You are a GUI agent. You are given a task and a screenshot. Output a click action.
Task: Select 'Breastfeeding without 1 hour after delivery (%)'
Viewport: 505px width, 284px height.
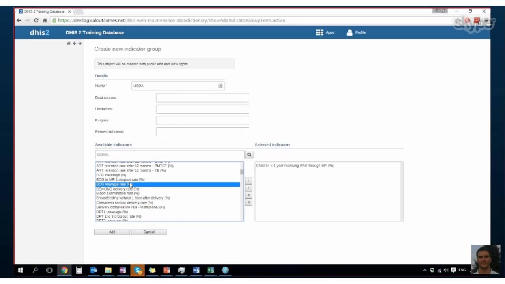133,198
